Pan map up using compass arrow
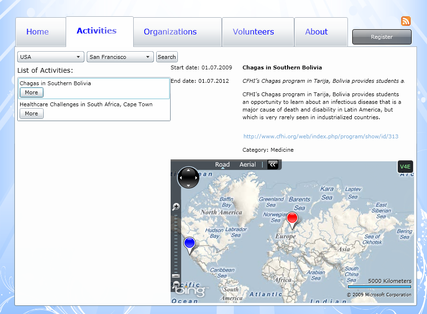Screen dimensions: 427x314 tap(188, 170)
